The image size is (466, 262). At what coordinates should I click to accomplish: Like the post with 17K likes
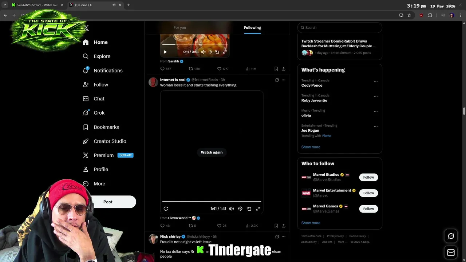pyautogui.click(x=222, y=69)
